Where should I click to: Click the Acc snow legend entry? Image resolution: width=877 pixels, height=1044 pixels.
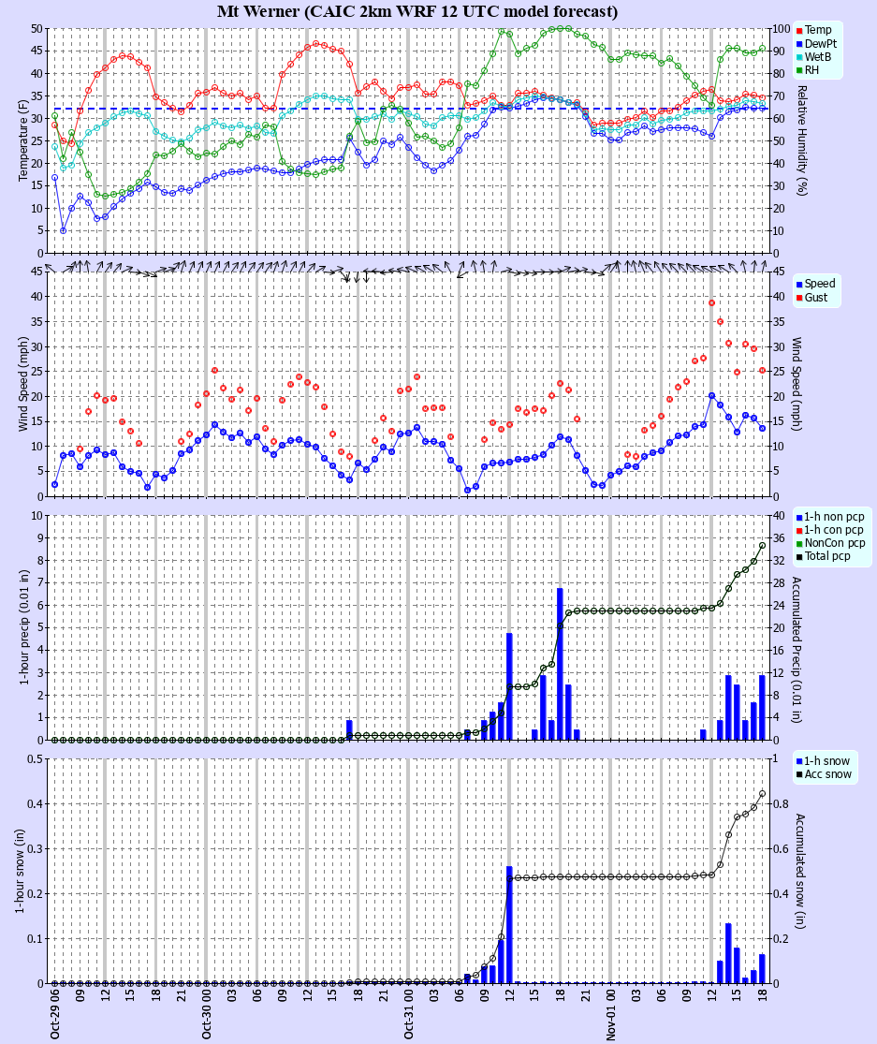[x=825, y=774]
